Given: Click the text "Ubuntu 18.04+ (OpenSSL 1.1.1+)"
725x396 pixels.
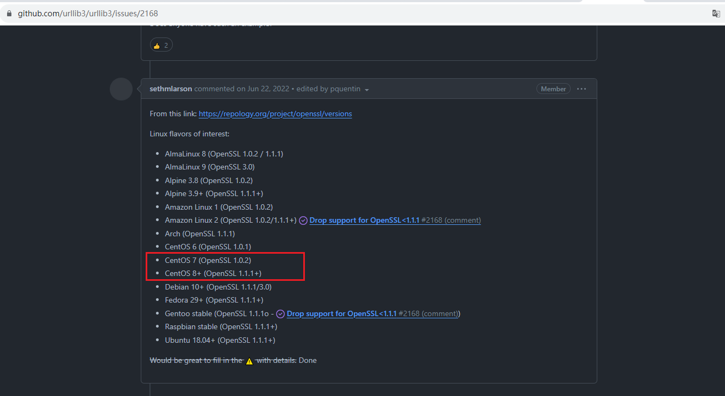Looking at the screenshot, I should (220, 341).
